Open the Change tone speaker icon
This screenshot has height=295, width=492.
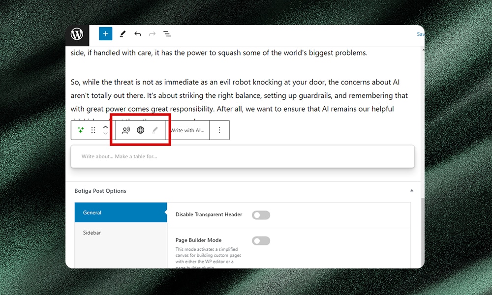point(126,130)
